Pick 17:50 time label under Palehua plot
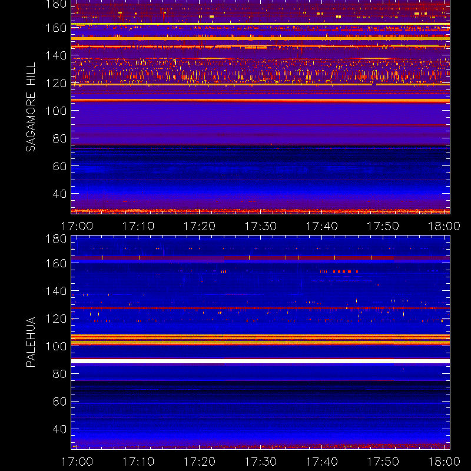 383,462
